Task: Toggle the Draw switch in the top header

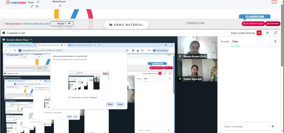Action: tap(37, 2)
